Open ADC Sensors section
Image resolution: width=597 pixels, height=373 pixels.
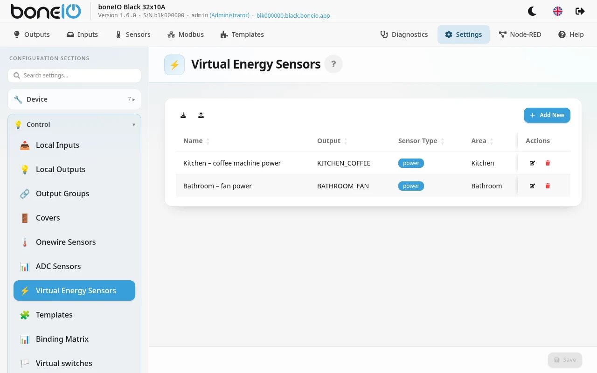(x=74, y=266)
